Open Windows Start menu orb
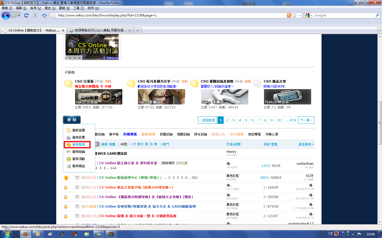Viewport: 382px width, 238px height. click(x=7, y=234)
